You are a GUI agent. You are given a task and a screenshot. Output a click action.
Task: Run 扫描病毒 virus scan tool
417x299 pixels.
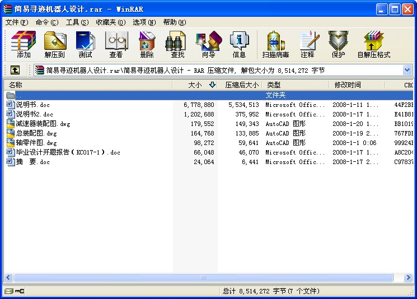coord(275,44)
